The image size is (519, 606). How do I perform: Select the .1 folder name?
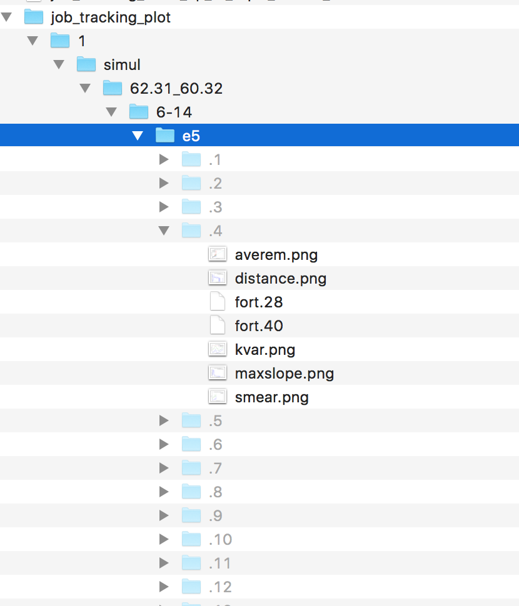214,160
